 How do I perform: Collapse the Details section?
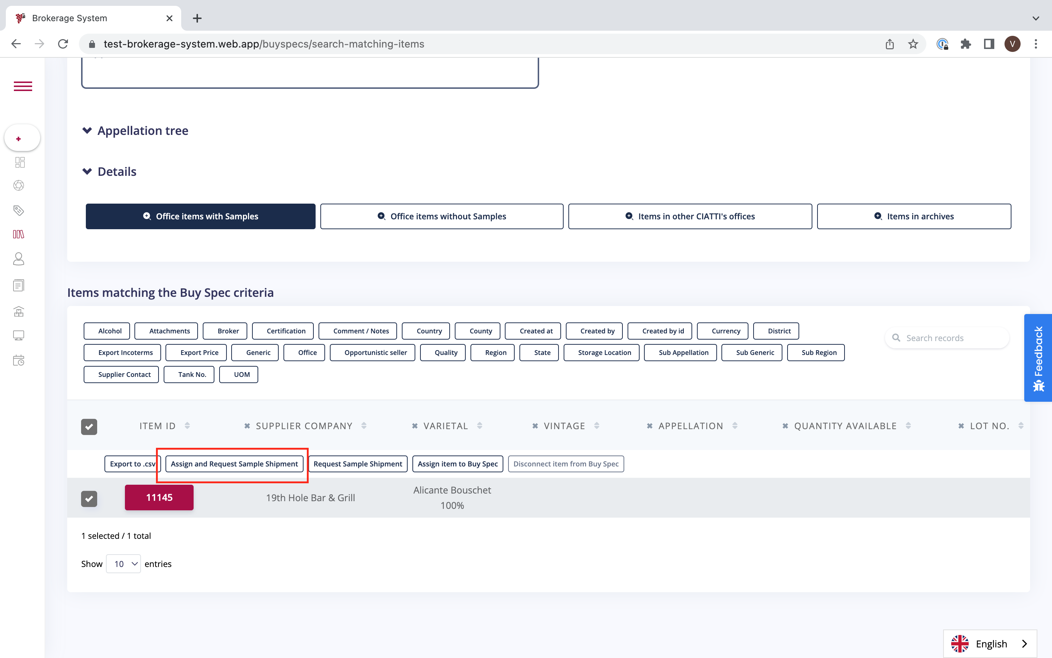click(x=87, y=171)
